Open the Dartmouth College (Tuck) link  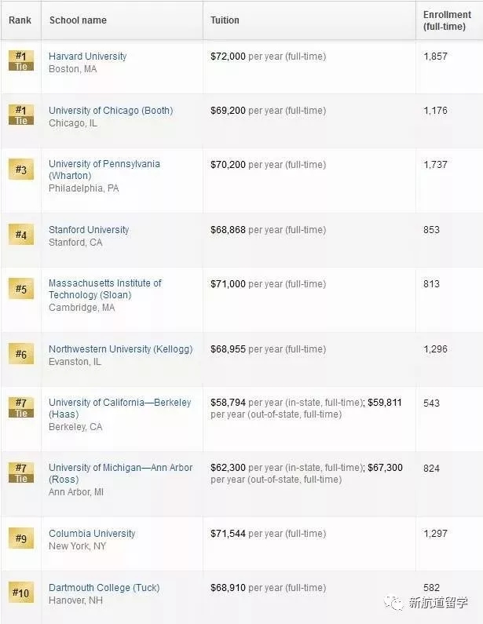[x=104, y=588]
